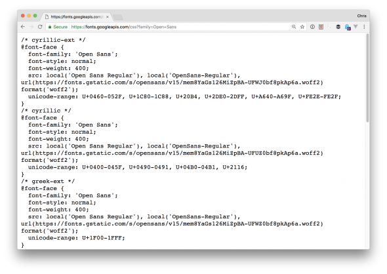This screenshot has height=274, width=387.
Task: Click the Buffer stacked layers extension icon
Action: click(x=338, y=27)
